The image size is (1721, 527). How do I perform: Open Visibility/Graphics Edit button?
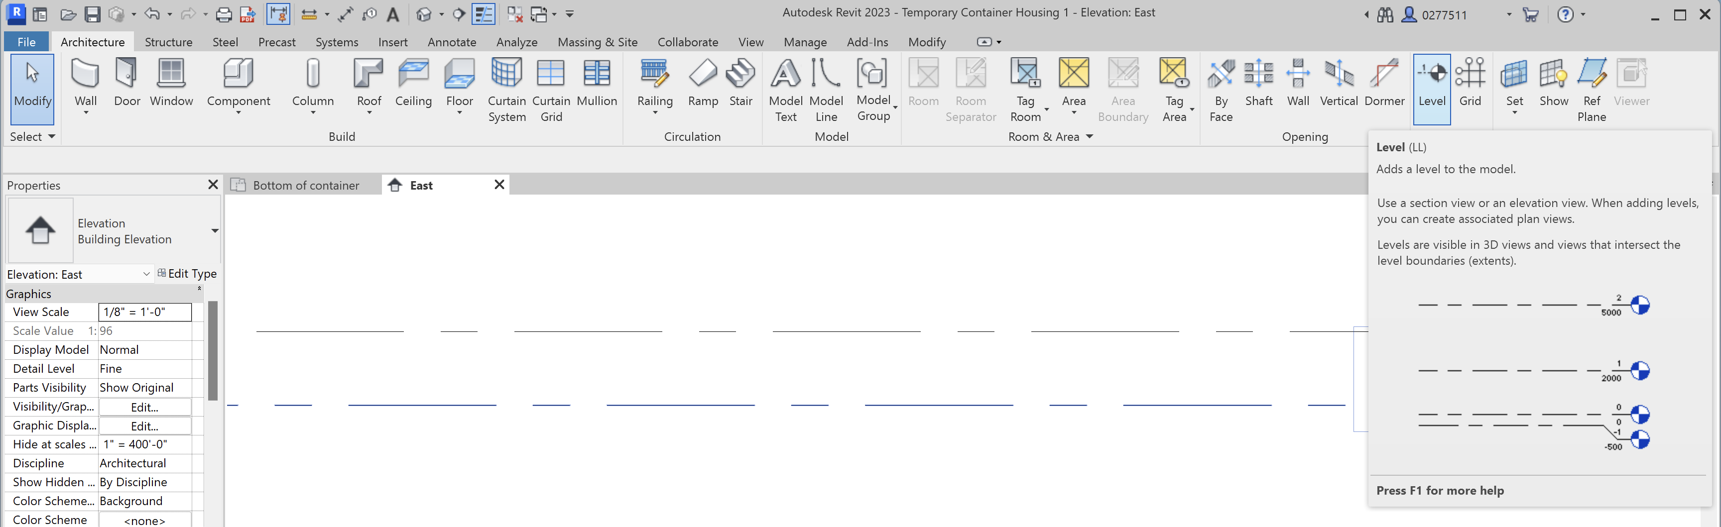(144, 407)
